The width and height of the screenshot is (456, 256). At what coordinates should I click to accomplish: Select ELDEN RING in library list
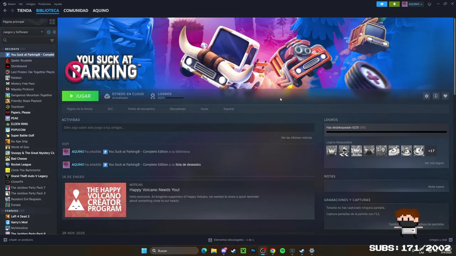(x=19, y=124)
